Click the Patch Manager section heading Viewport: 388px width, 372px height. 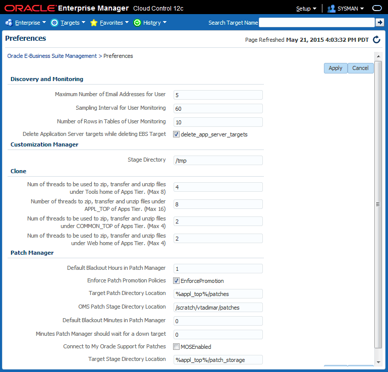[32, 253]
